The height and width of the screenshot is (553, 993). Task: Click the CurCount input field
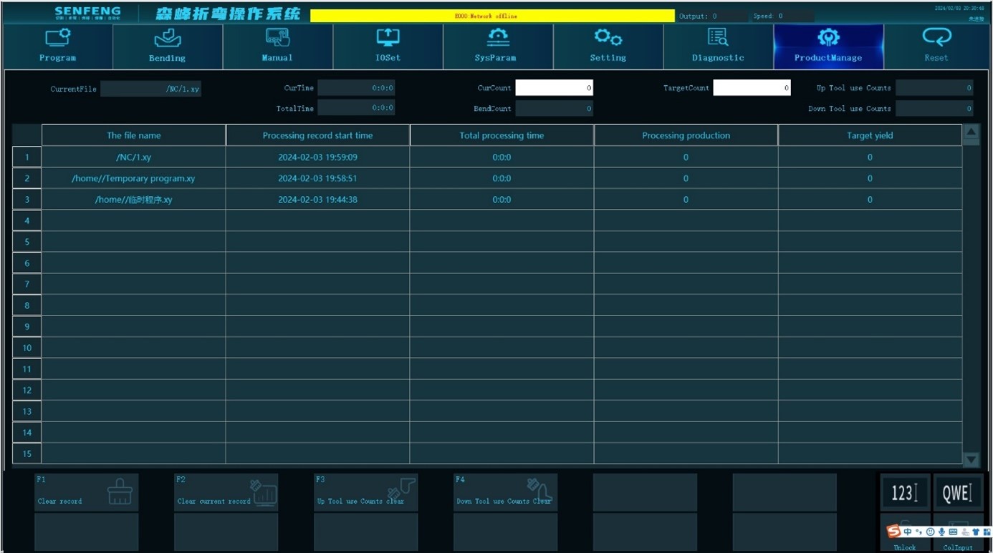point(554,88)
